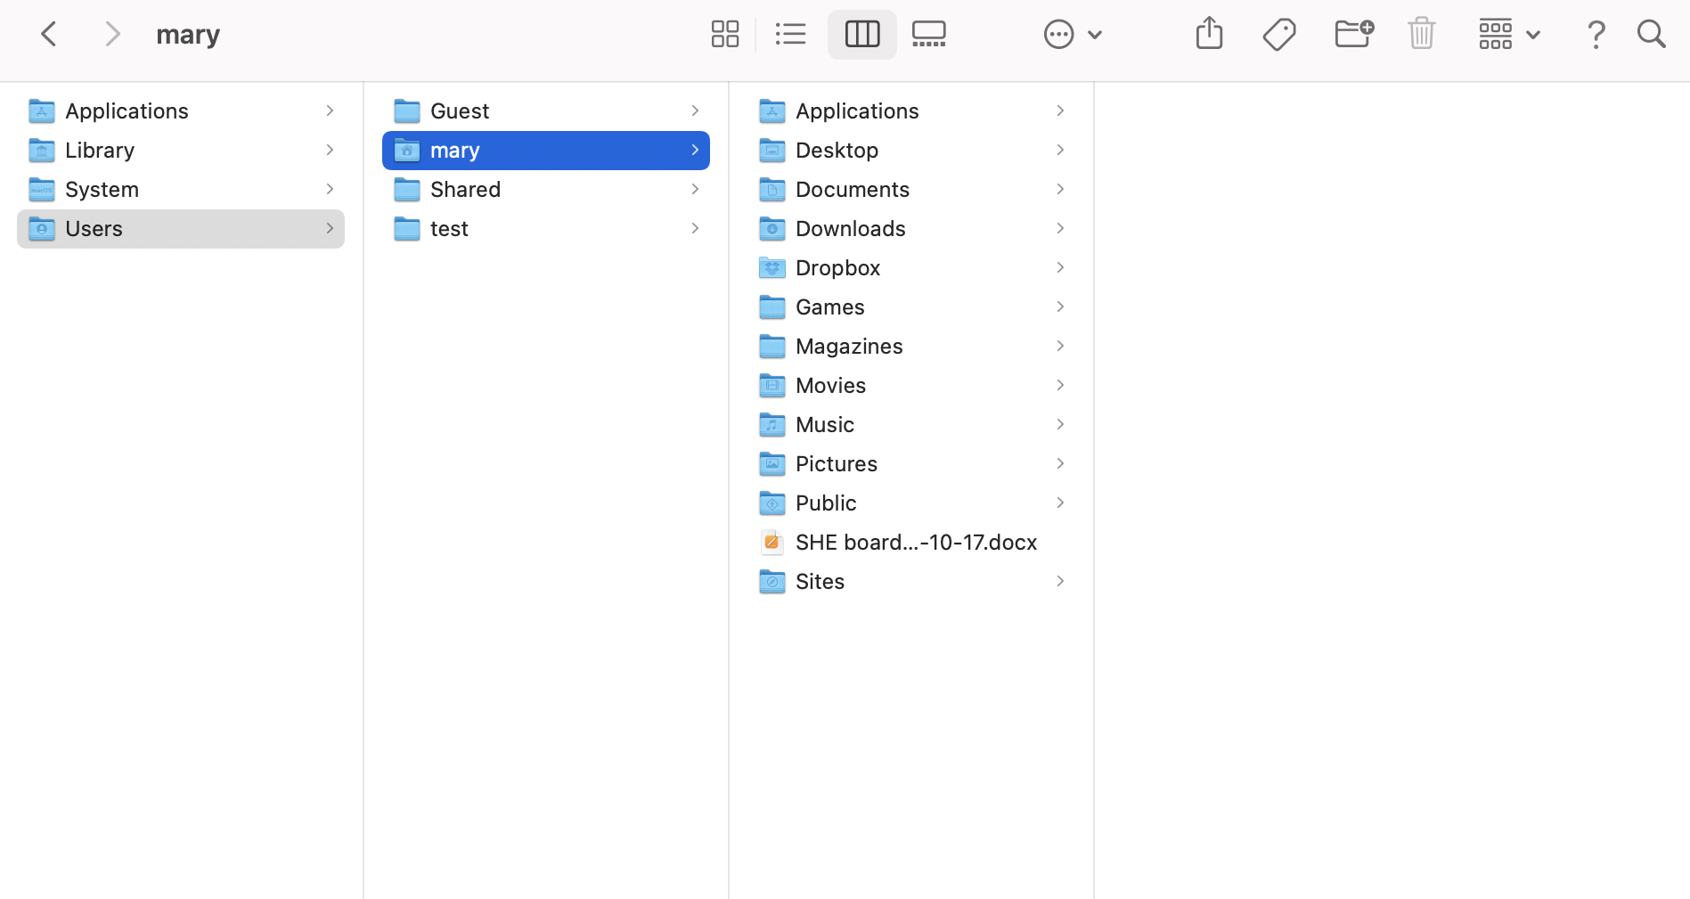Select the Sites folder icon

point(772,582)
